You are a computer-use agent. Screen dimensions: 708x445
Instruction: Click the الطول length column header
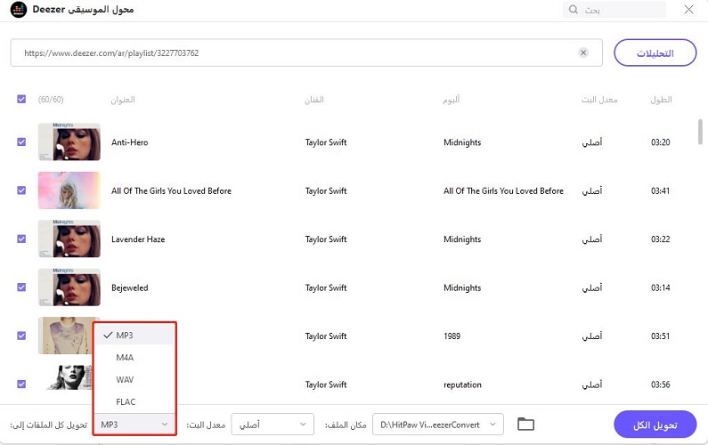[x=661, y=100]
